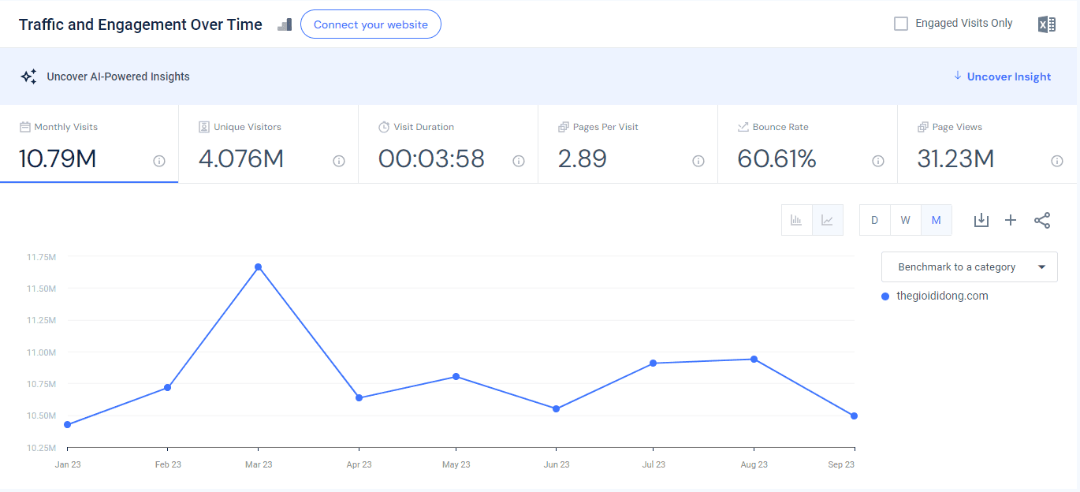Open info icon for Monthly Visits
This screenshot has height=492, width=1080.
click(x=159, y=161)
